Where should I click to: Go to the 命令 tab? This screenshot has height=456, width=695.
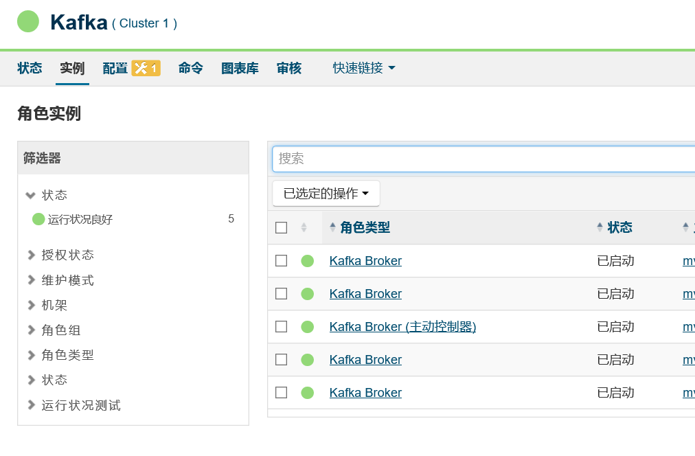point(191,68)
